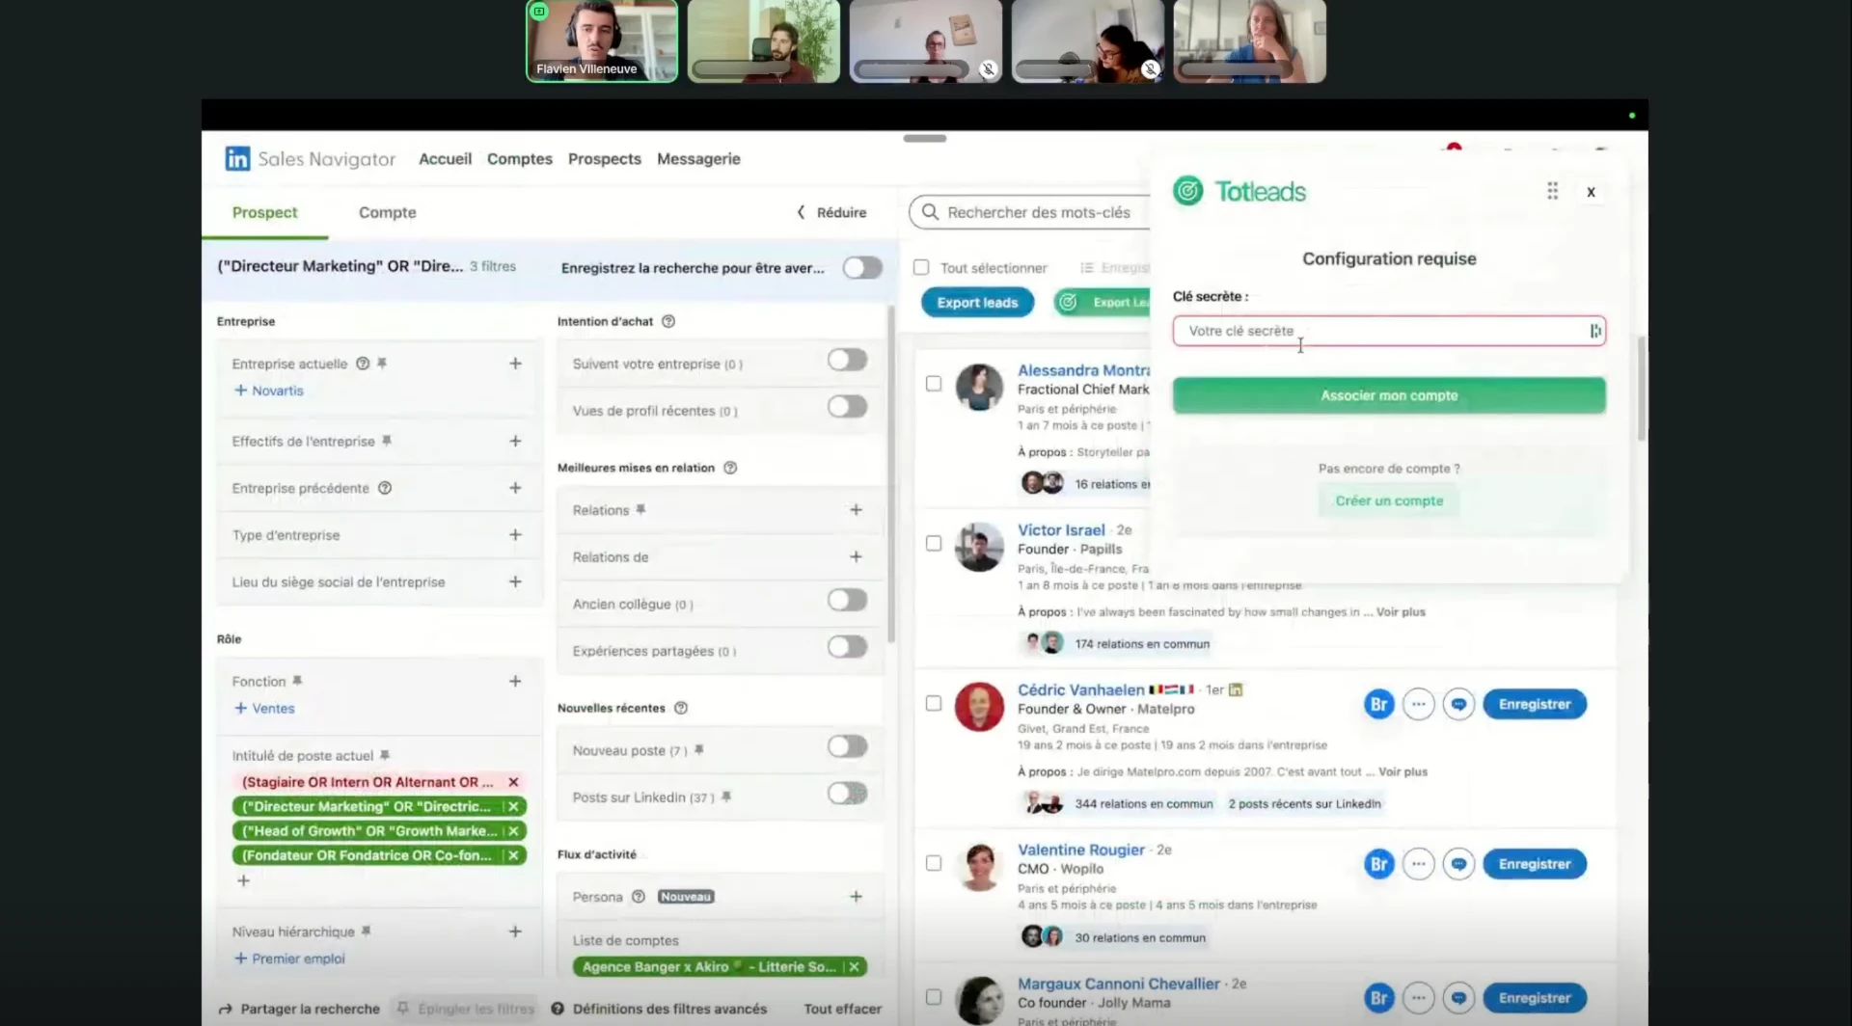1852x1026 pixels.
Task: Expand Relations de filter
Action: [x=856, y=556]
